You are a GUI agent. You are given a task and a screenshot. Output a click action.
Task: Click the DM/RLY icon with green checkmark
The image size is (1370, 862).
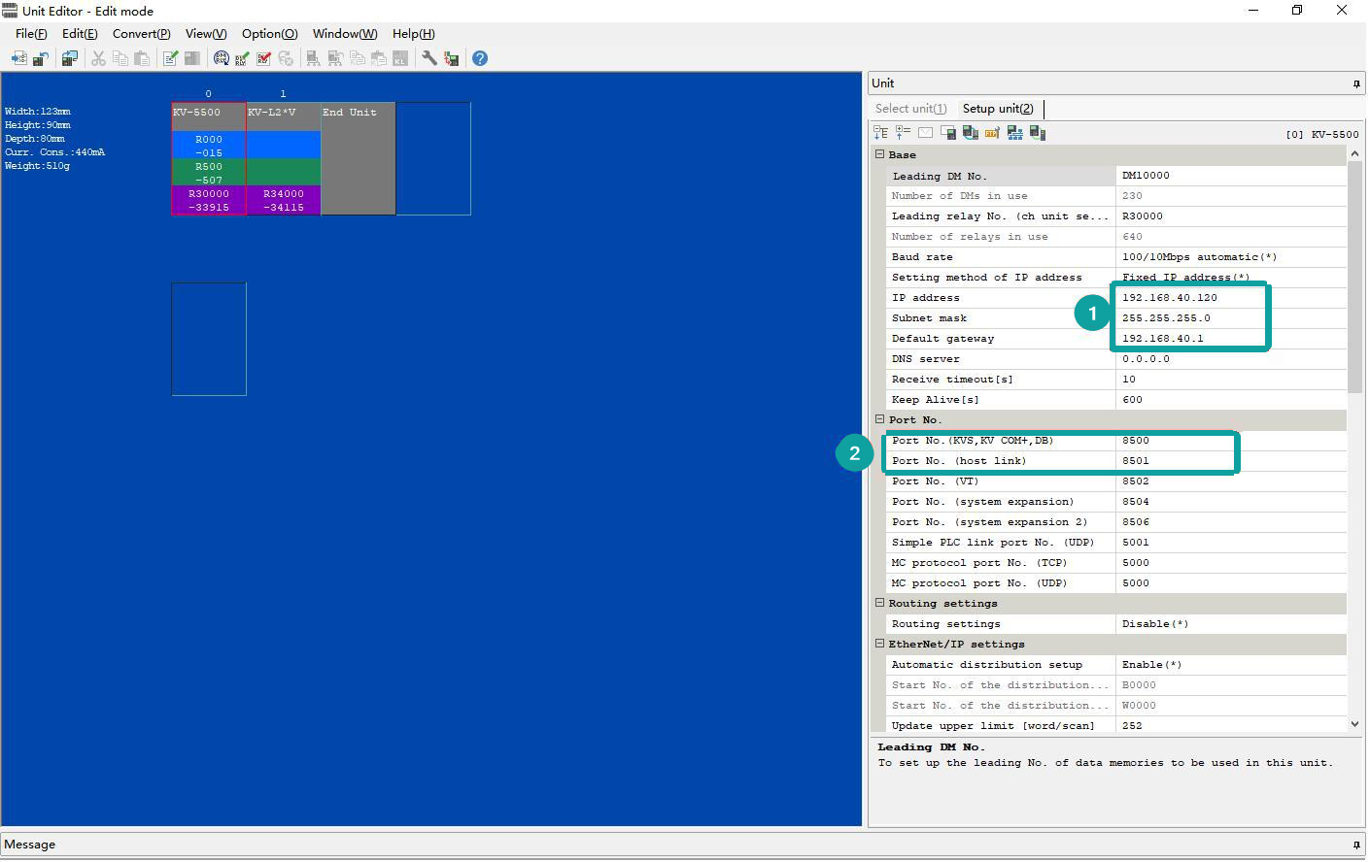tap(242, 58)
